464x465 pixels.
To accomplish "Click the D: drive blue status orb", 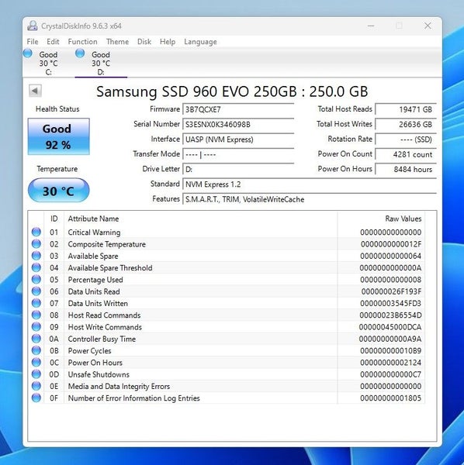I will click(80, 53).
